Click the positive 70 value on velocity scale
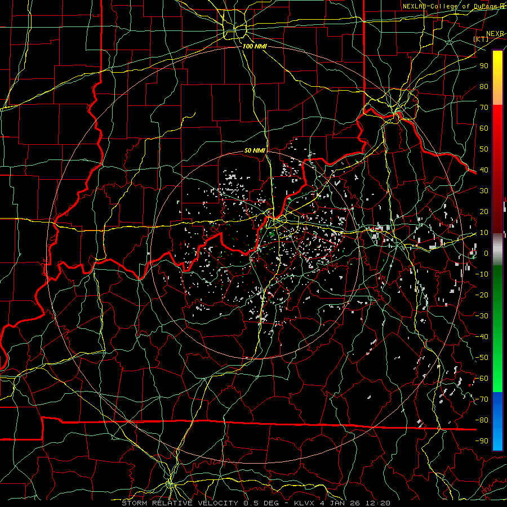This screenshot has width=507, height=507. click(x=484, y=108)
